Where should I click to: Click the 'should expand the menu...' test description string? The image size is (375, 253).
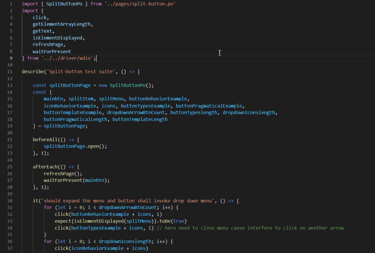128,201
